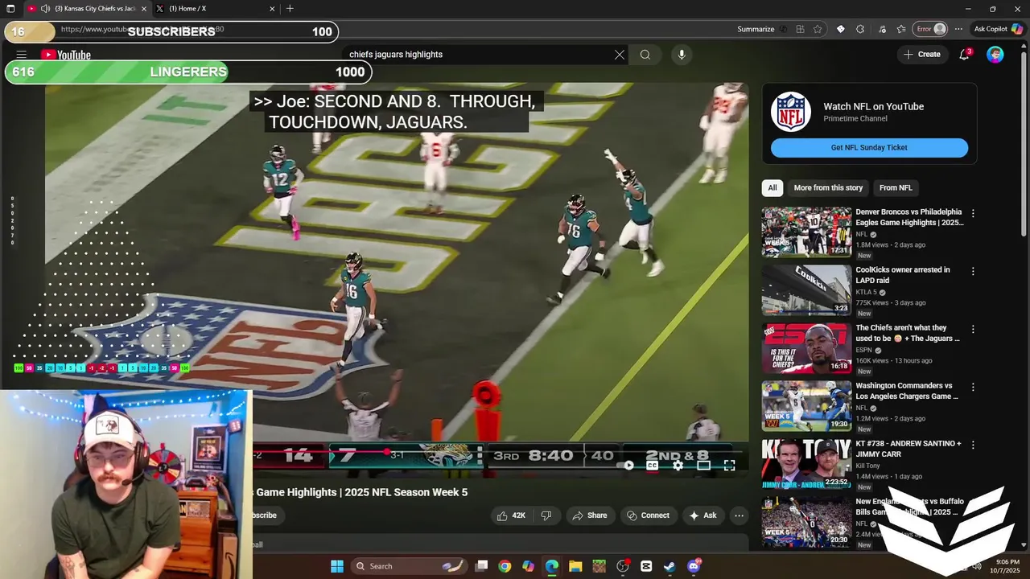Open Discord from the taskbar

694,566
